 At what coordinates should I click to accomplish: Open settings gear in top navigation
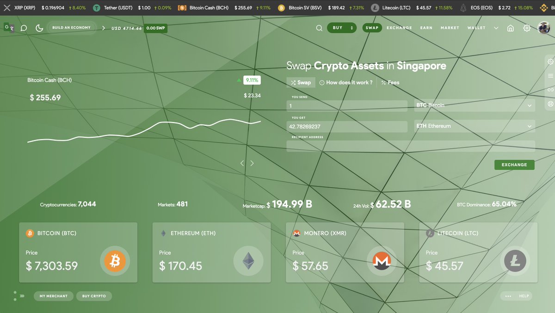[527, 28]
